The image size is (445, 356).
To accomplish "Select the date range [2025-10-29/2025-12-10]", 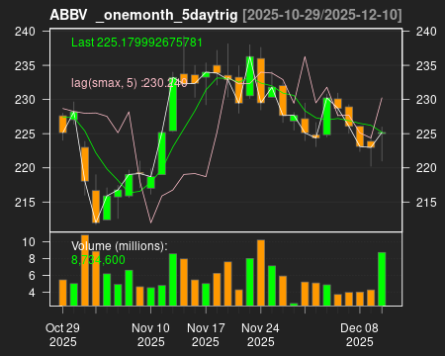I will [322, 15].
